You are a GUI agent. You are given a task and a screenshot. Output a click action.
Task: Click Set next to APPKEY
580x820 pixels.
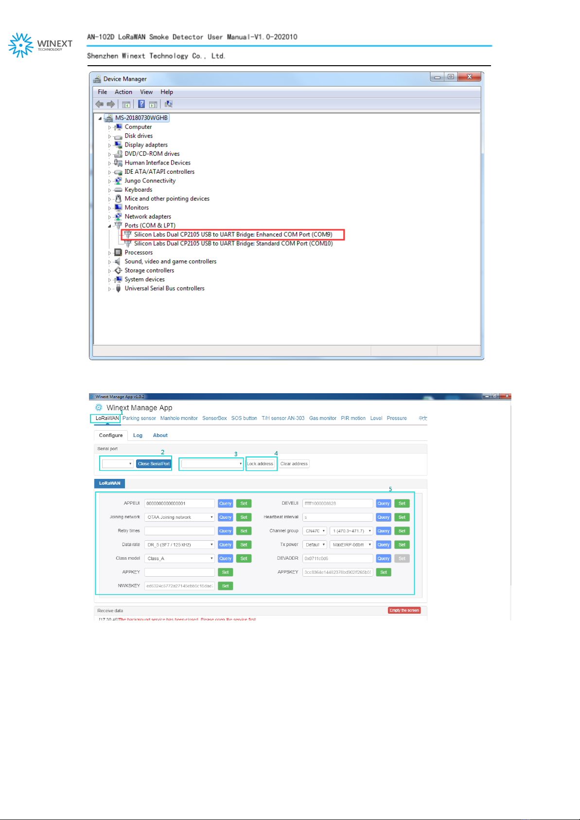point(226,572)
